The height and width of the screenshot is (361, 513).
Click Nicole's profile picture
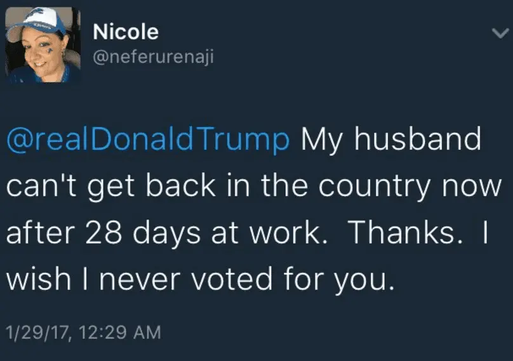[43, 45]
